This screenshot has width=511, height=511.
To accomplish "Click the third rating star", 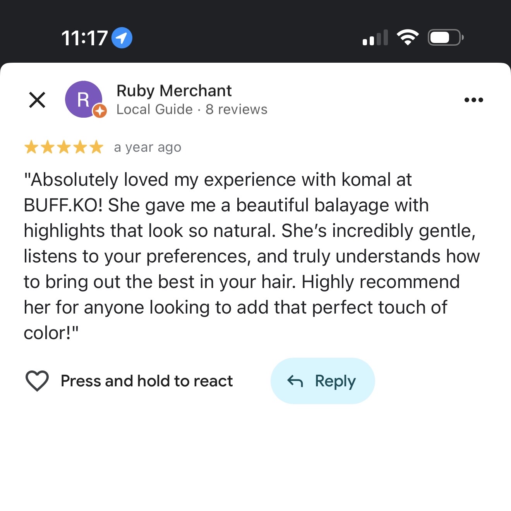I will [64, 147].
